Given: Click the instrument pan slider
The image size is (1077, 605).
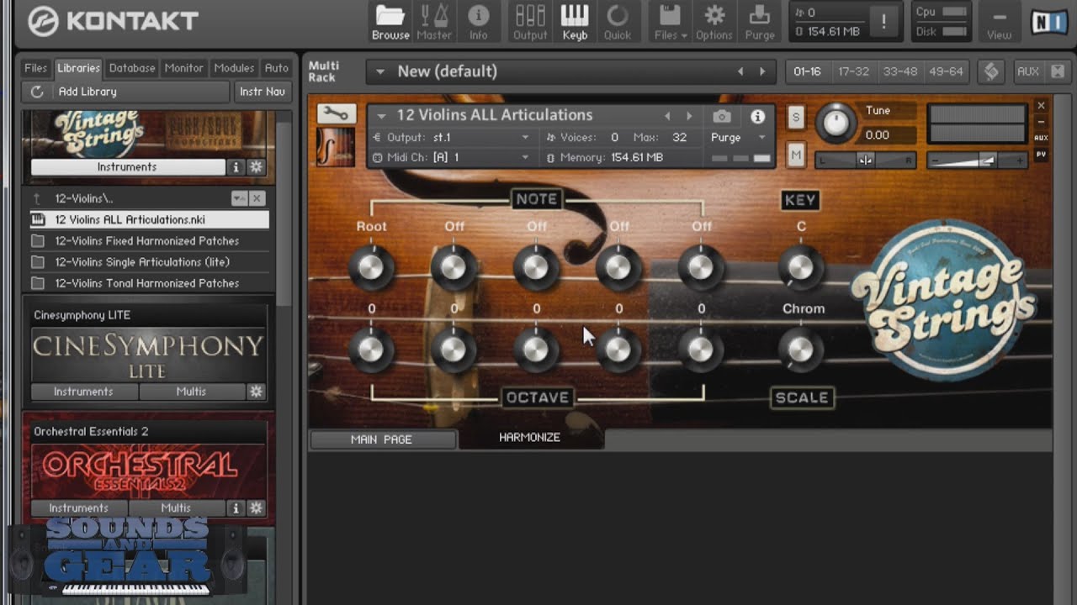Looking at the screenshot, I should click(x=865, y=160).
